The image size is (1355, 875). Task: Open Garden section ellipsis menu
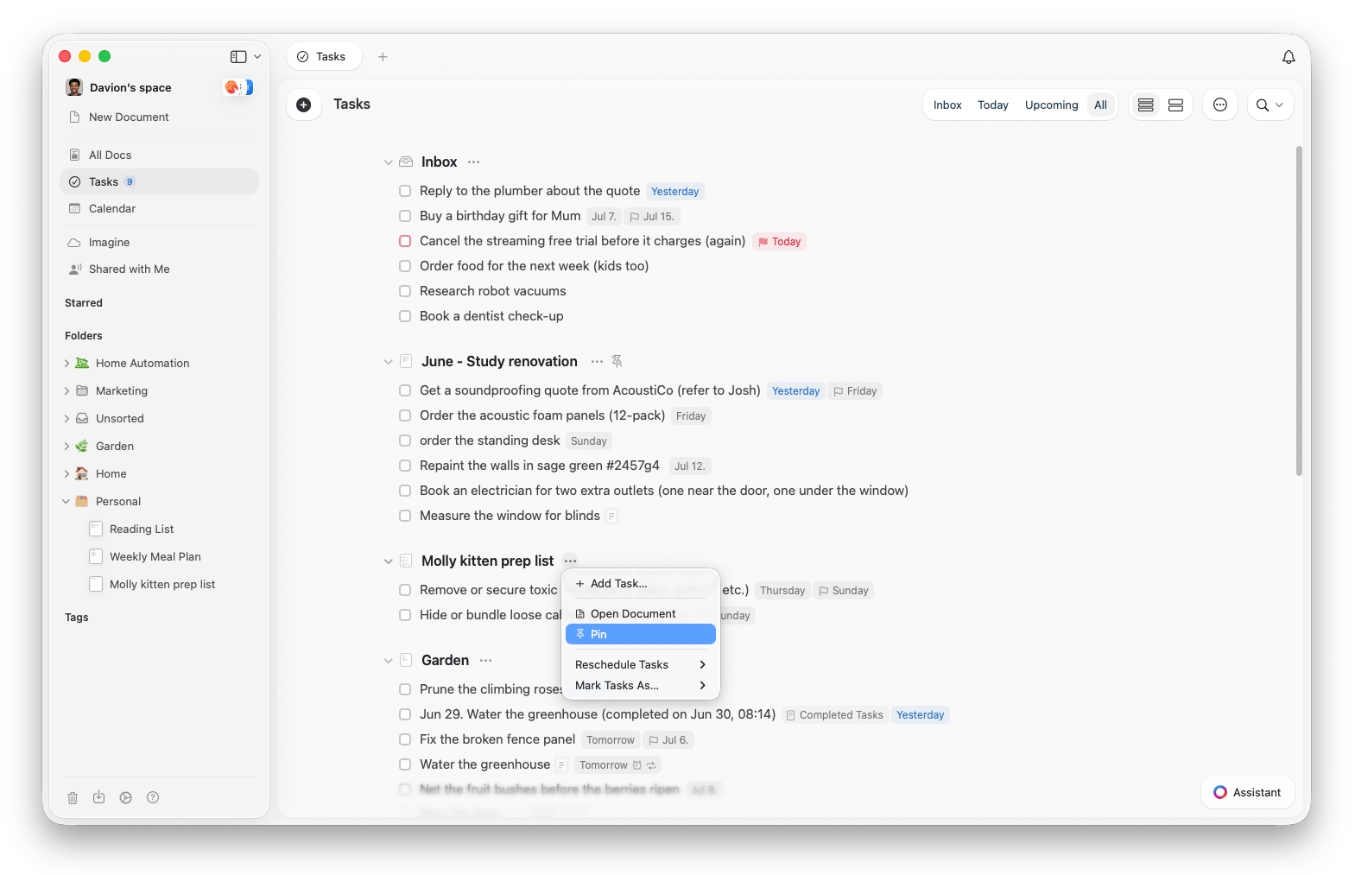[x=486, y=661]
